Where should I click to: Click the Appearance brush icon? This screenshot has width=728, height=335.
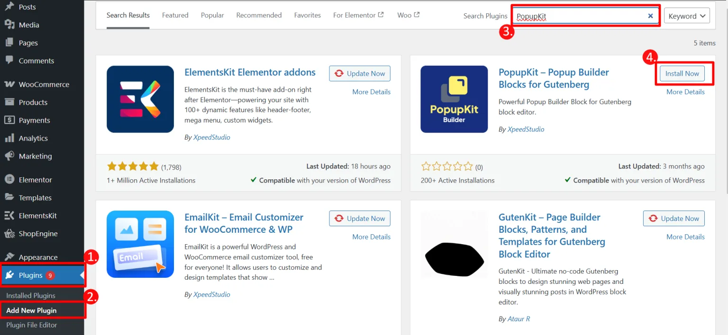[x=9, y=257]
